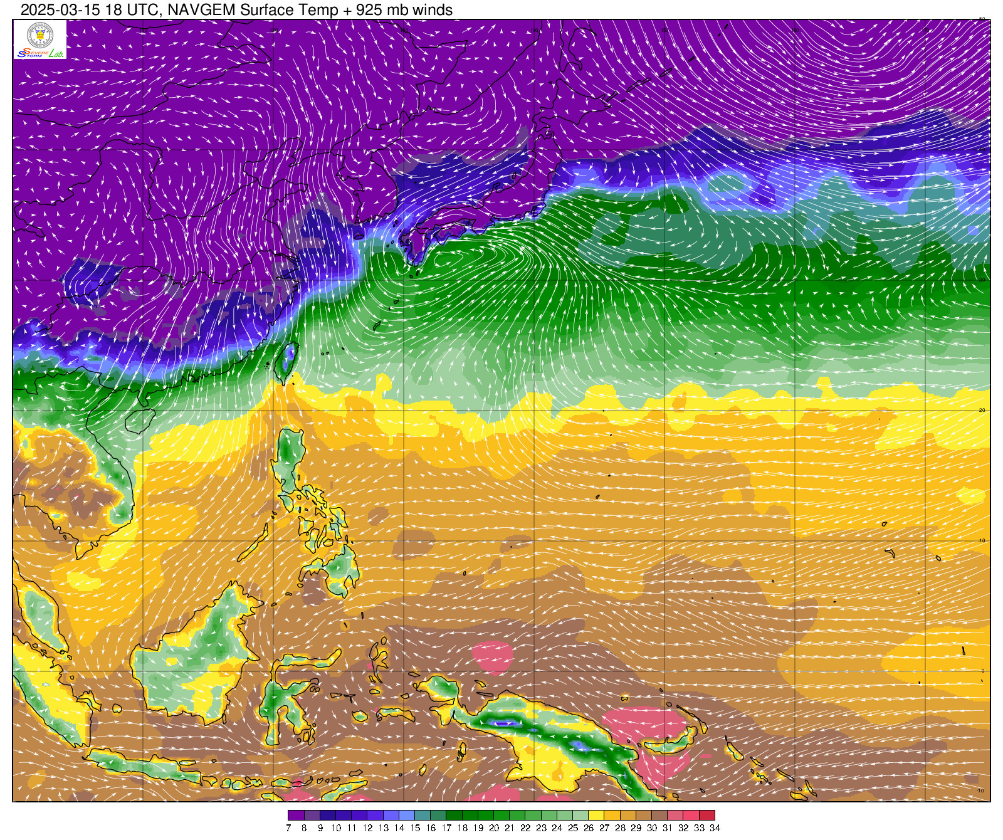
Task: Select the brown legend swatch between 30 and 31
Action: (659, 816)
